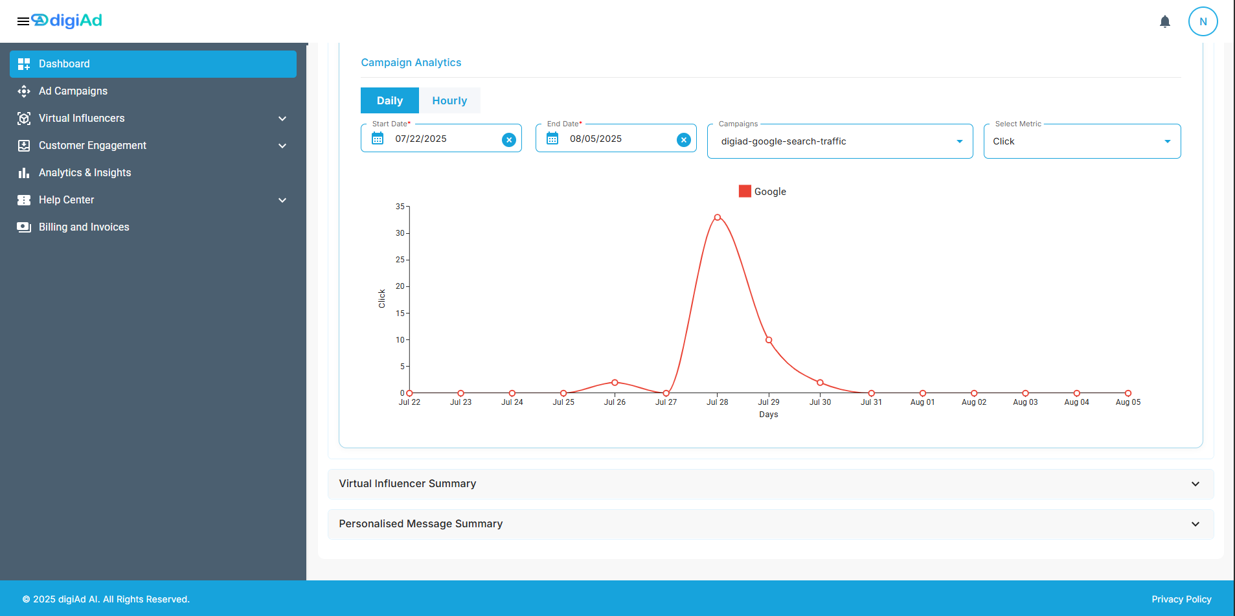
Task: Open the Campaigns dropdown
Action: click(840, 141)
